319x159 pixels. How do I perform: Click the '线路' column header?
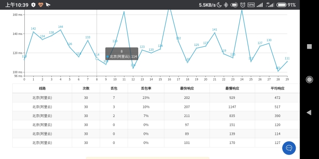43,88
